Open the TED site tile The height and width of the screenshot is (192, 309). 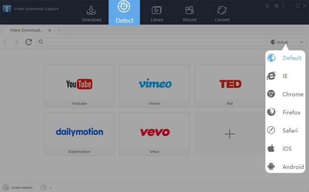(x=230, y=86)
